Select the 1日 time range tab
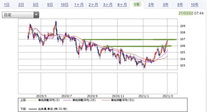The height and width of the screenshot is (112, 208). coord(7,5)
